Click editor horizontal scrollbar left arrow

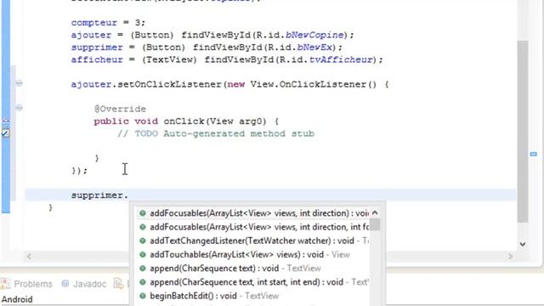pyautogui.click(x=29, y=256)
